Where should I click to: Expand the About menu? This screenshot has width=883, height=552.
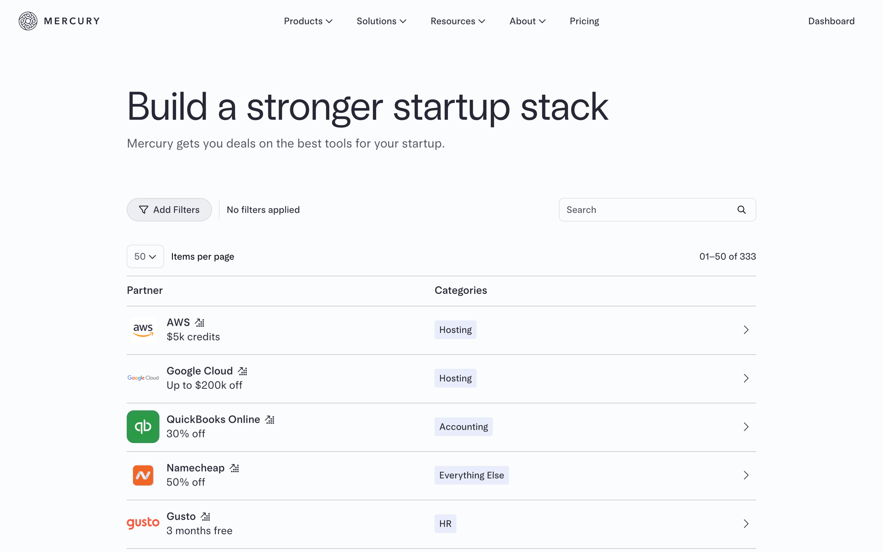coord(528,21)
